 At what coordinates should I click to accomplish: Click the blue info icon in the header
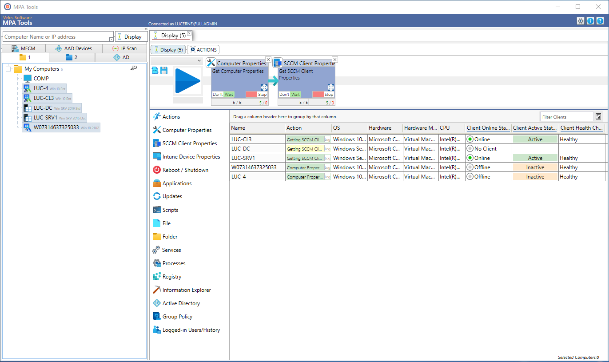pos(590,20)
